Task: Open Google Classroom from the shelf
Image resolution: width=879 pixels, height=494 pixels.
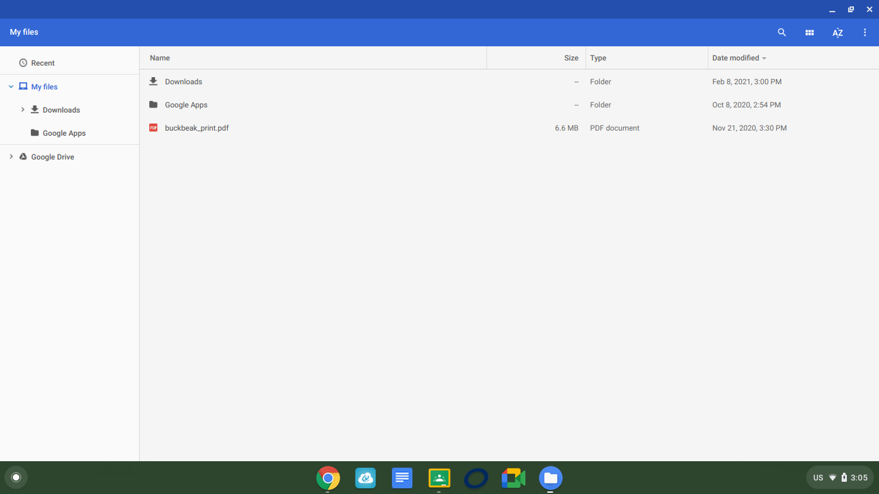Action: pos(439,478)
